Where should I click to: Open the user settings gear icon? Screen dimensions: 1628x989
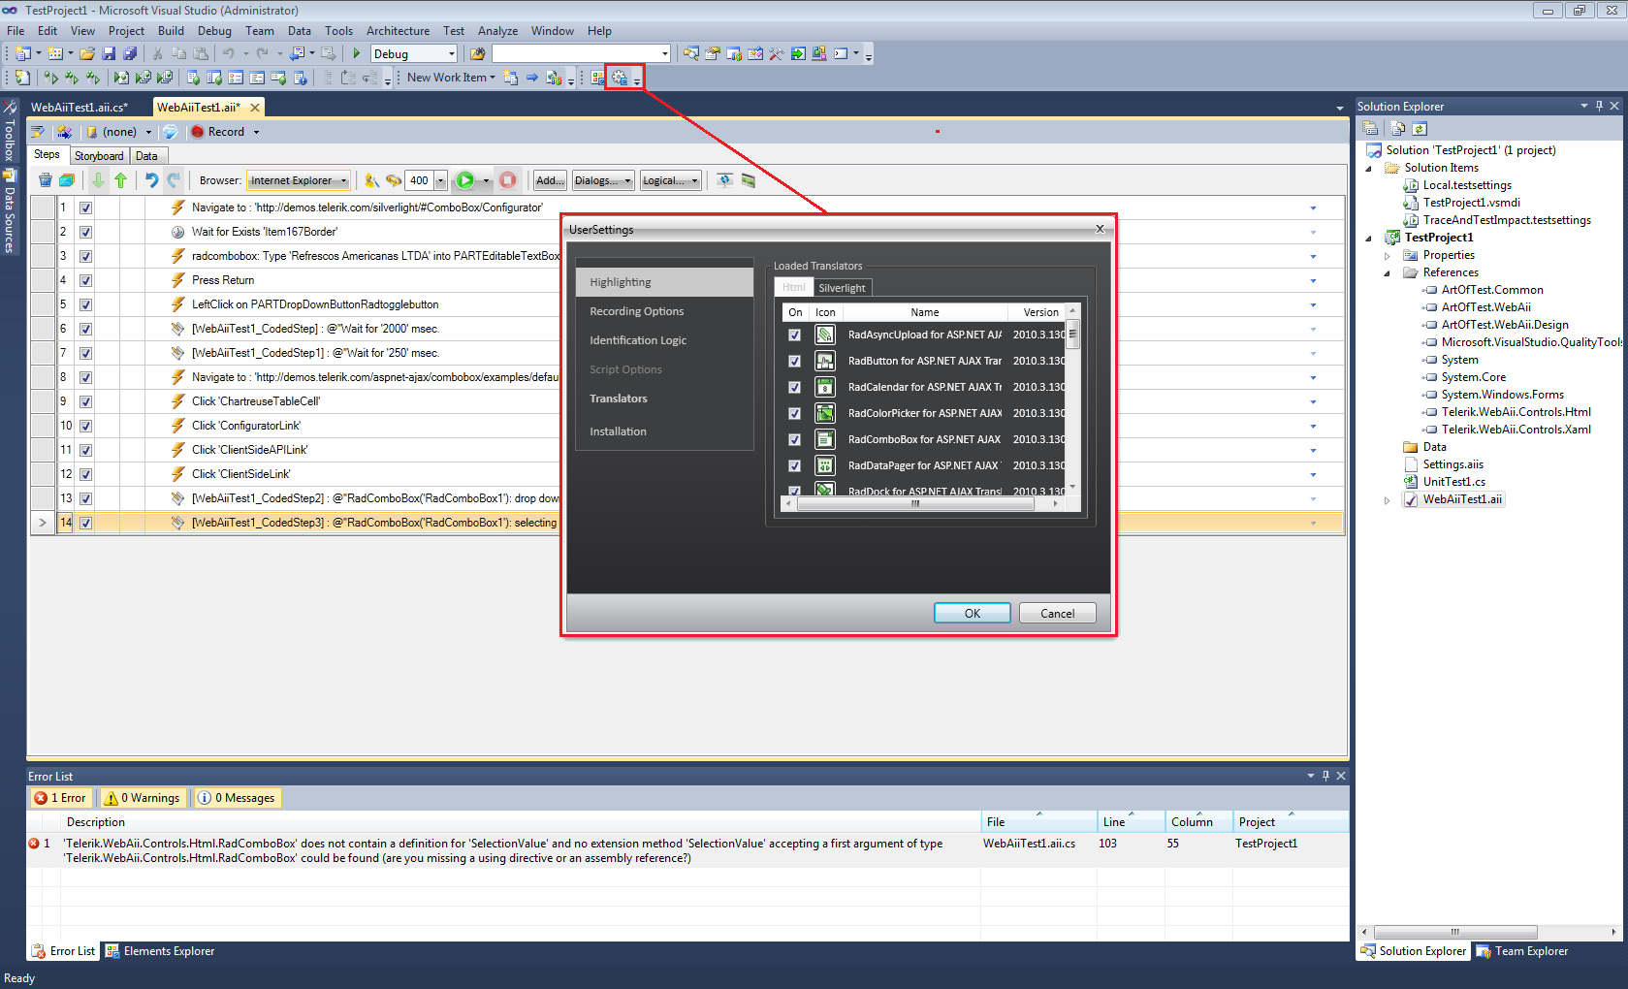coord(620,78)
